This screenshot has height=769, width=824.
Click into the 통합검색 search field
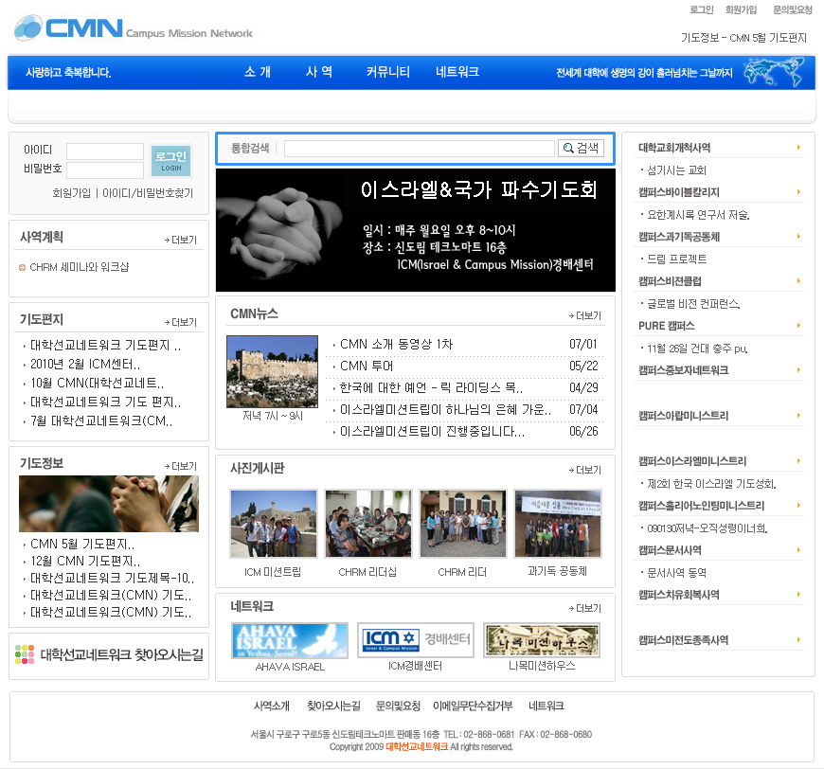tap(420, 149)
